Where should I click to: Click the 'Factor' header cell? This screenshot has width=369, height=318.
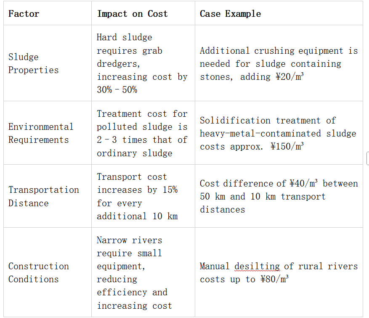tap(48, 13)
